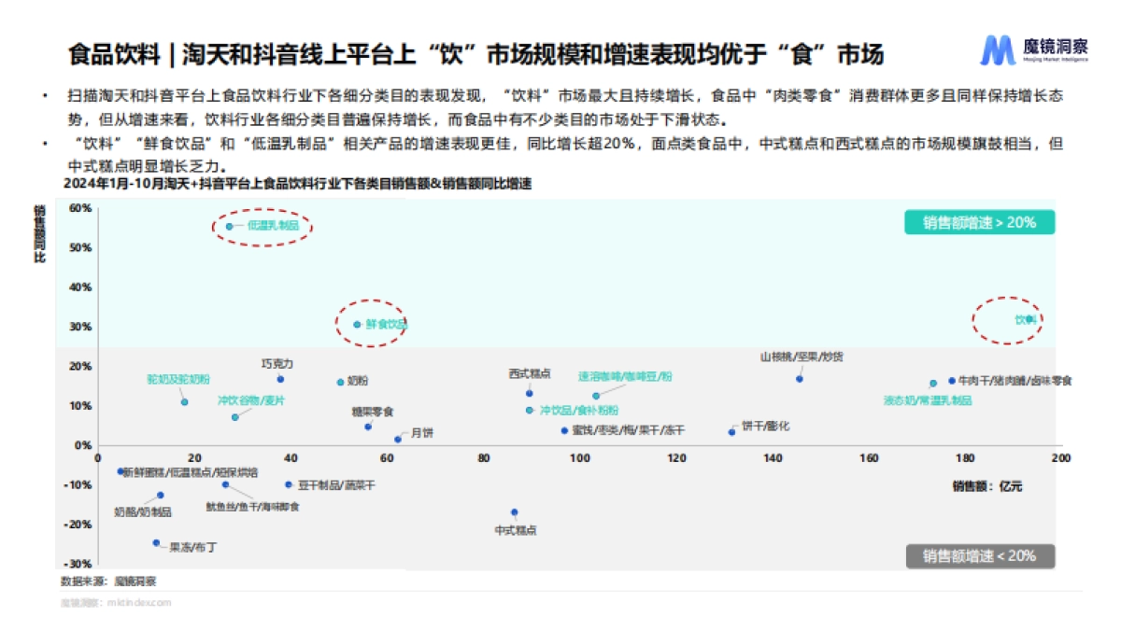Click the 魔镜洞察 logo icon
This screenshot has height=630, width=1121.
pos(997,50)
